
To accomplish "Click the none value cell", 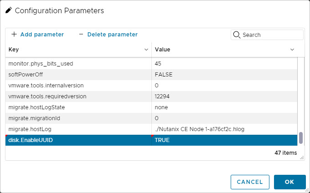I will 224,107.
